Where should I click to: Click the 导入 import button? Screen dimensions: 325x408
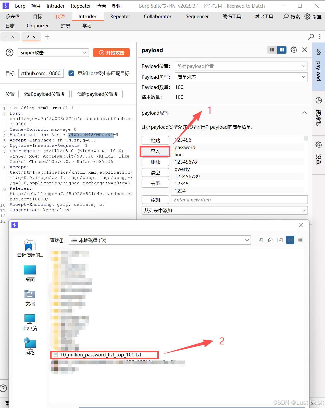(155, 151)
